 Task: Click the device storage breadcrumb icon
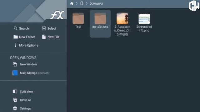(82, 3)
